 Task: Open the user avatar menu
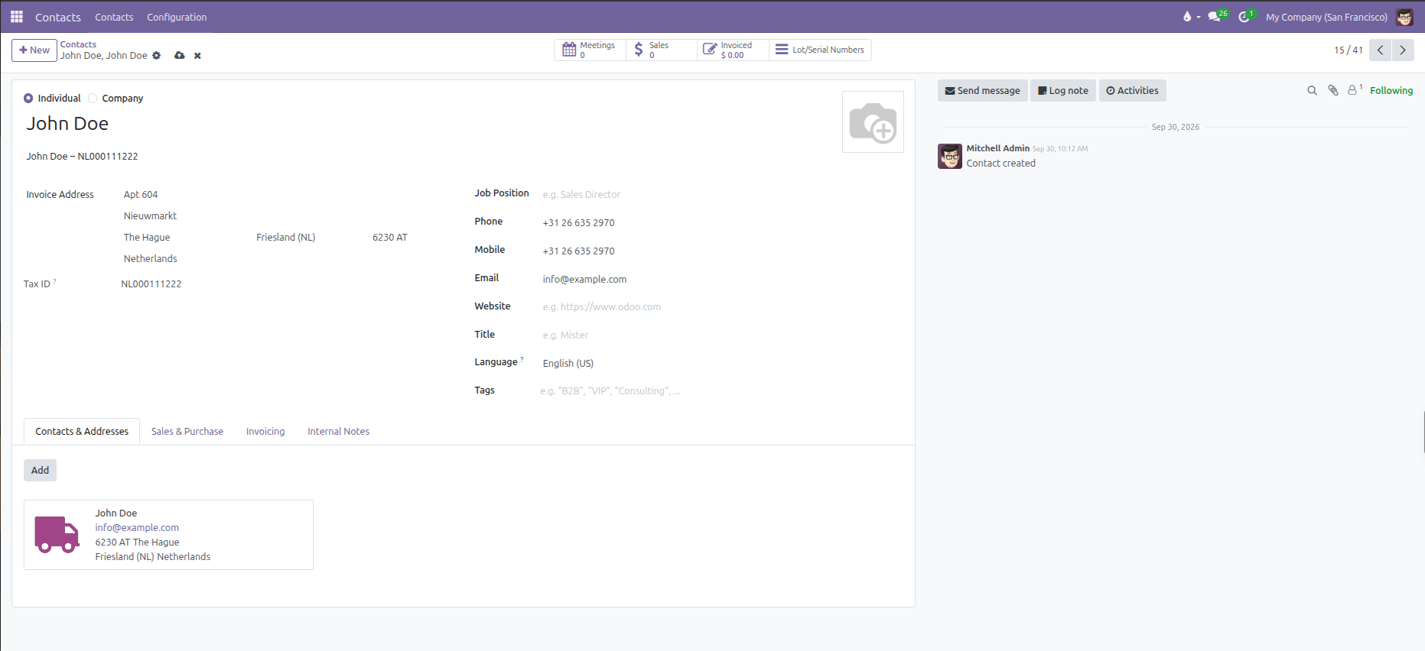(1404, 17)
